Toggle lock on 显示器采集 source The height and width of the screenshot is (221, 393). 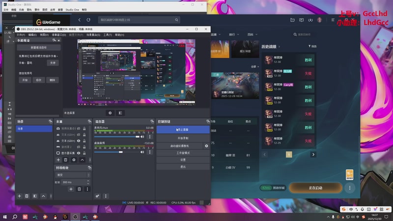[84, 153]
